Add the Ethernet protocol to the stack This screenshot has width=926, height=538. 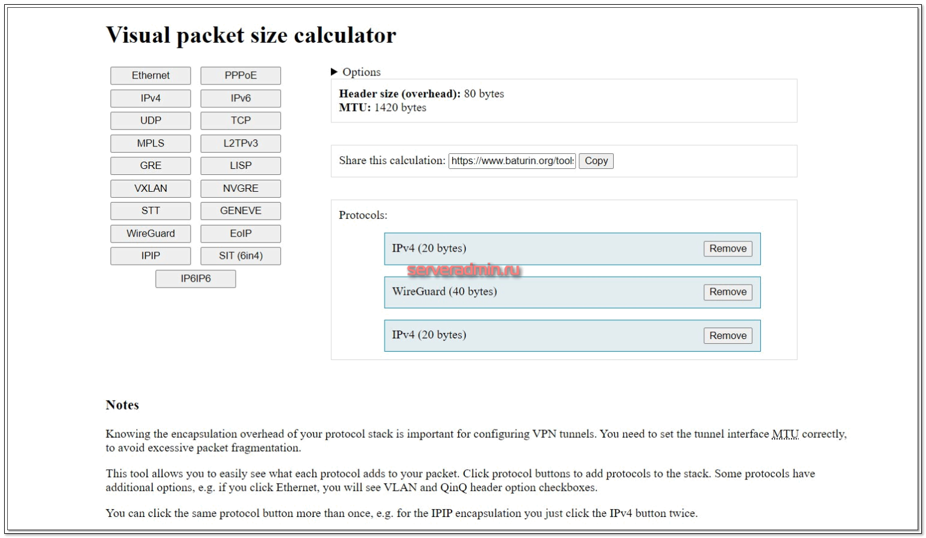tap(151, 75)
